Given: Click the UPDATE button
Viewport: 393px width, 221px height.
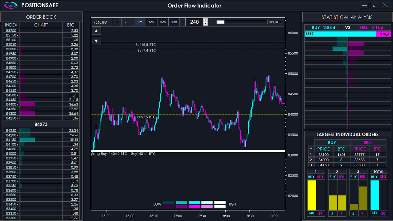Looking at the screenshot, I should pos(275,22).
